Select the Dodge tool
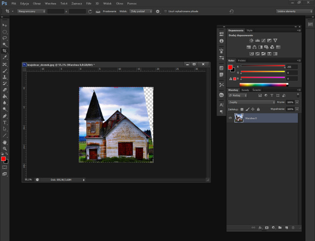The width and height of the screenshot is (315, 241). click(x=4, y=109)
